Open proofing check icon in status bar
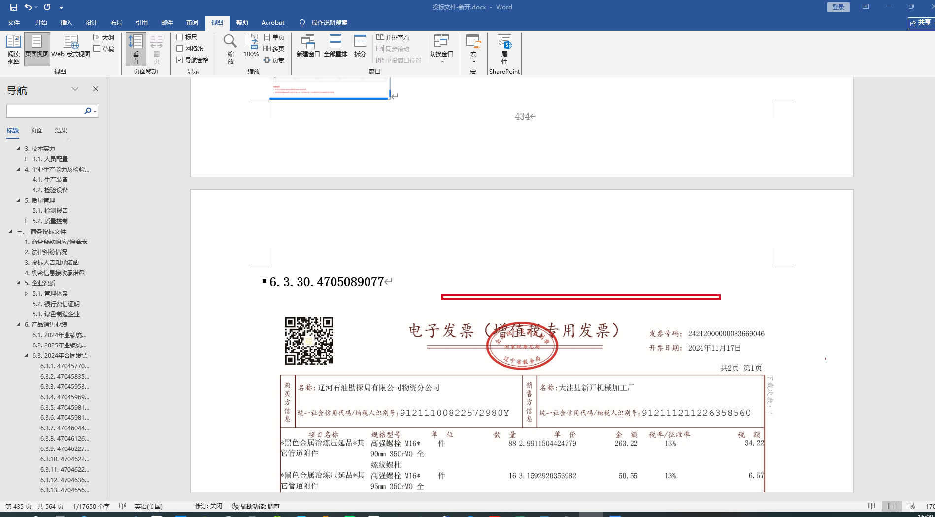This screenshot has width=935, height=517. 123,506
